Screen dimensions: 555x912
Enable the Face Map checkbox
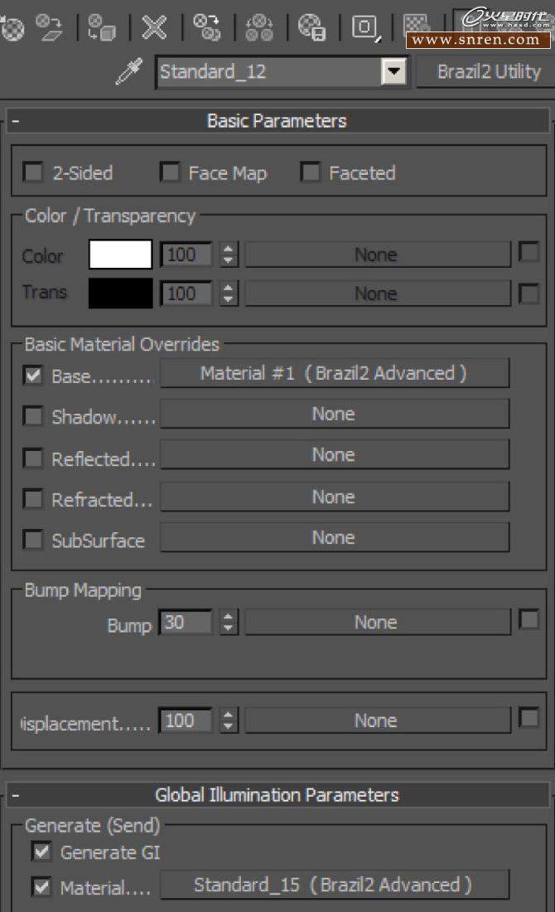tap(170, 172)
